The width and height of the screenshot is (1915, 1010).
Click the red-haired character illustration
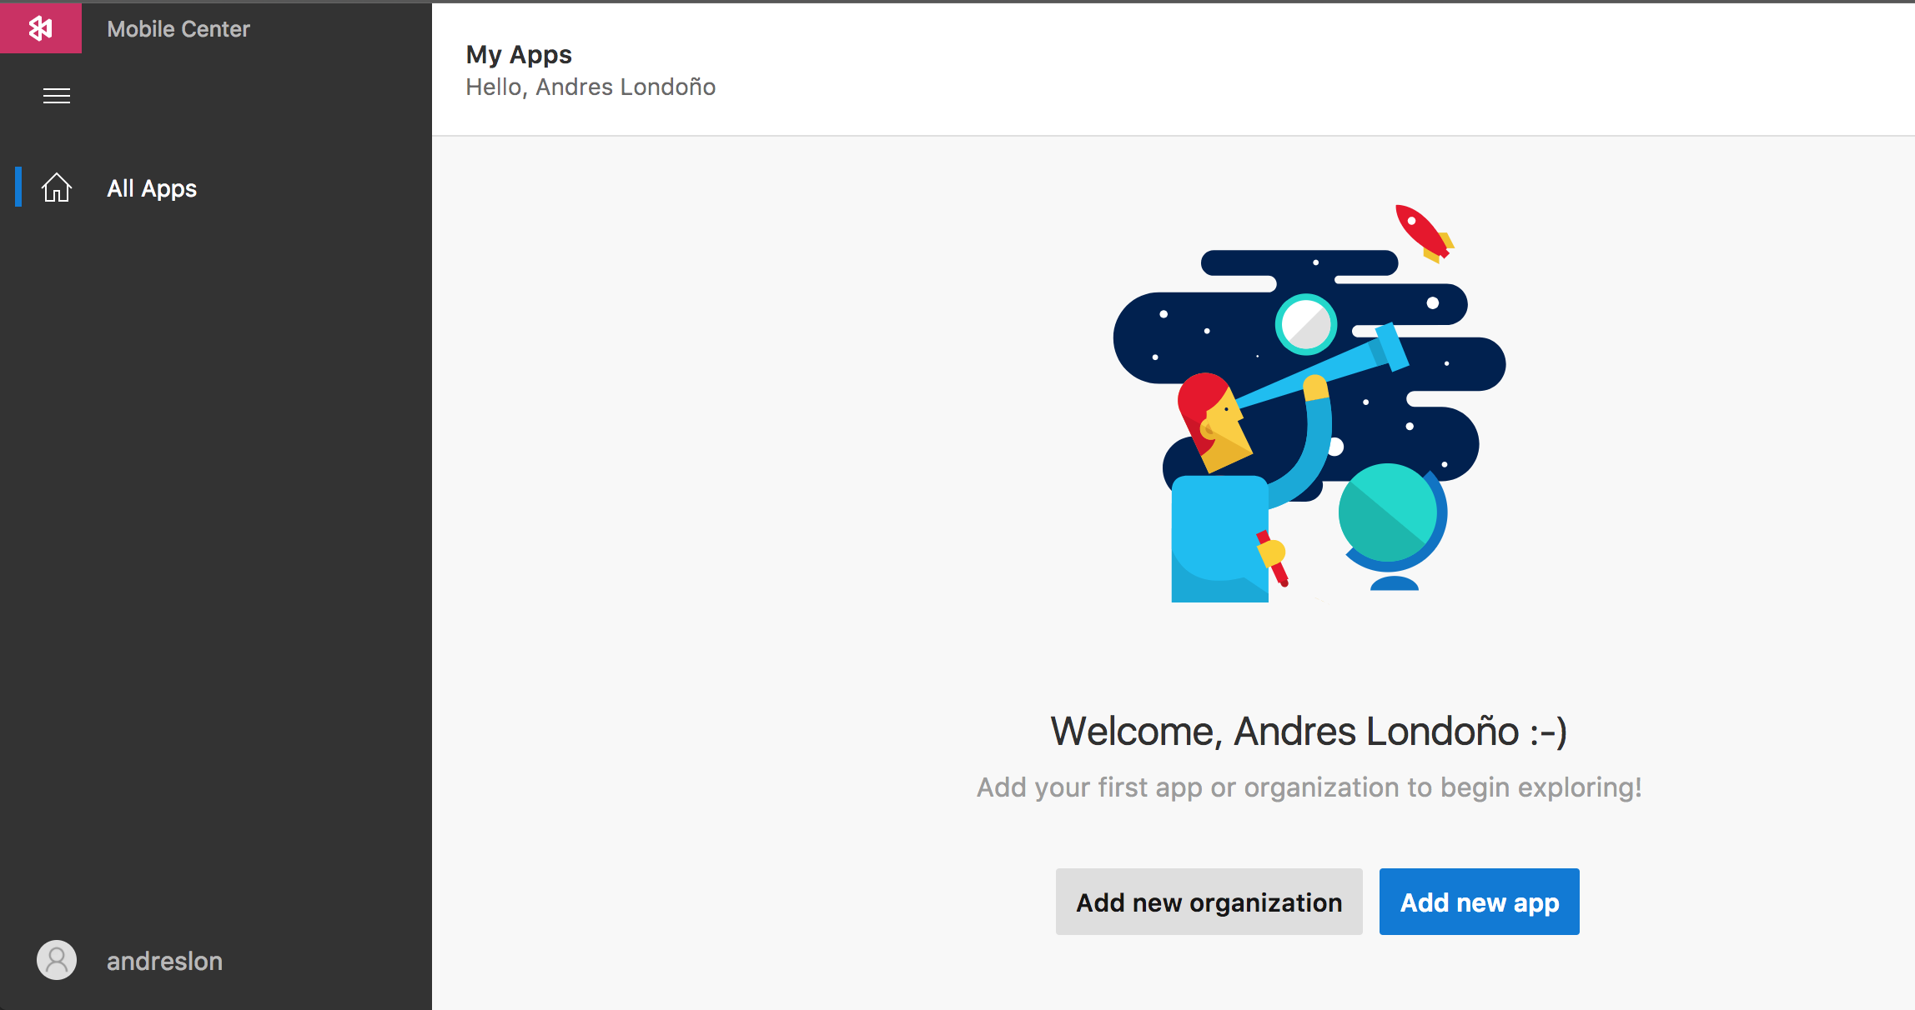click(1214, 425)
